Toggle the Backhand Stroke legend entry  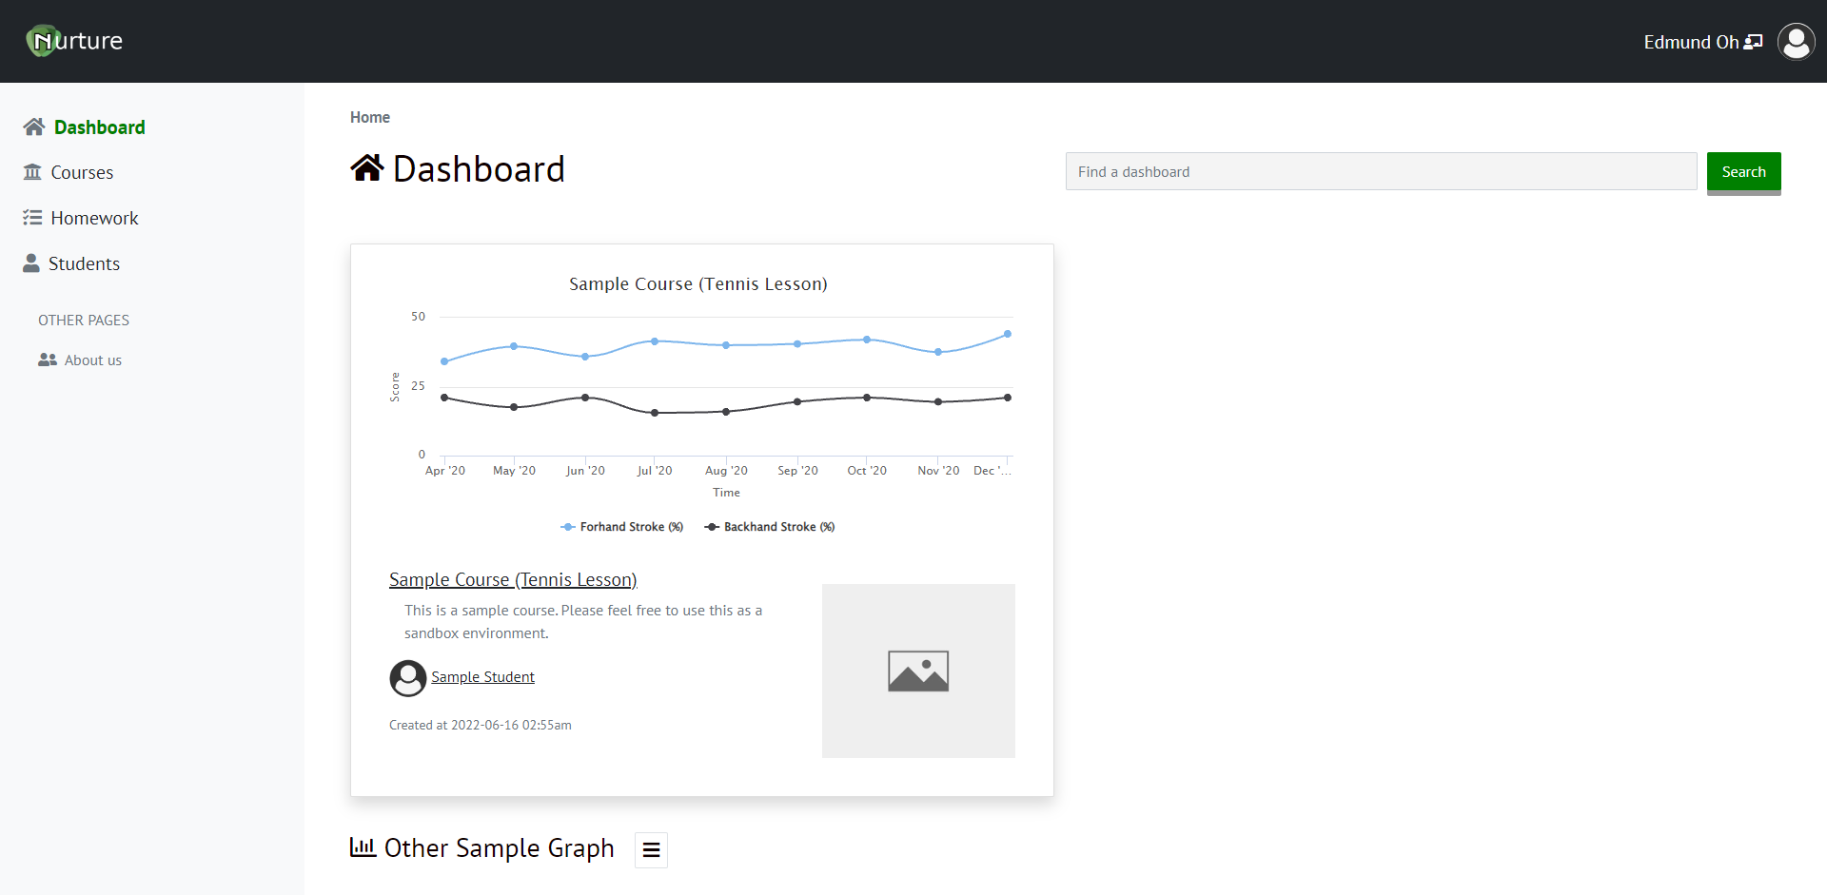[x=769, y=526]
